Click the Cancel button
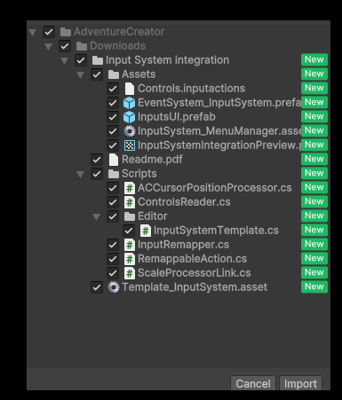The height and width of the screenshot is (400, 342). tap(253, 383)
